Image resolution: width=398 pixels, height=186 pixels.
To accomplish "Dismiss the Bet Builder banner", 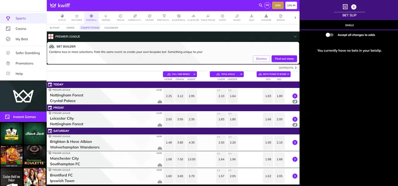I will pos(261,59).
